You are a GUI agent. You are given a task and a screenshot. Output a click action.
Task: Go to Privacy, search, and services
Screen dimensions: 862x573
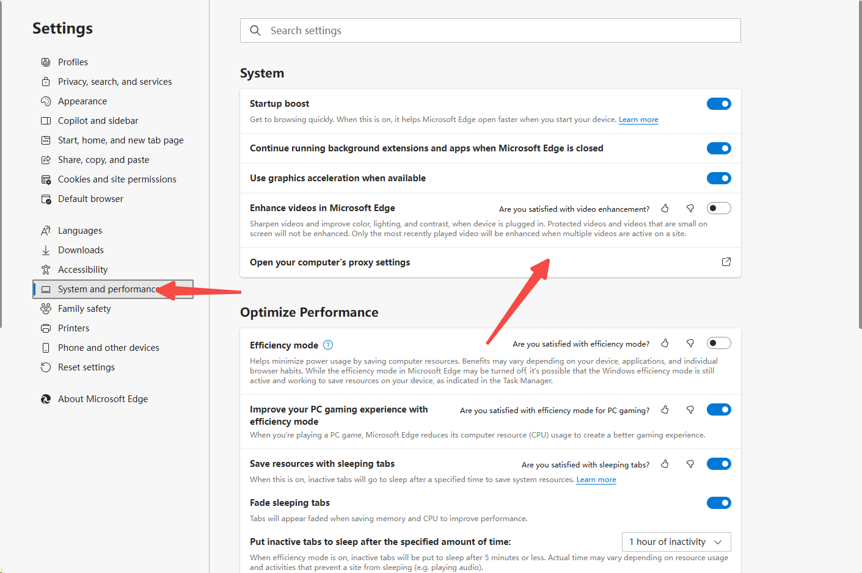tap(115, 82)
